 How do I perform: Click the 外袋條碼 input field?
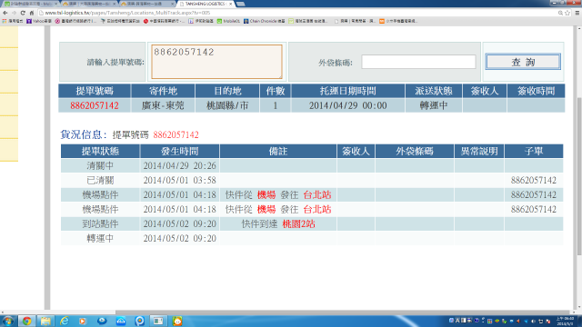418,62
